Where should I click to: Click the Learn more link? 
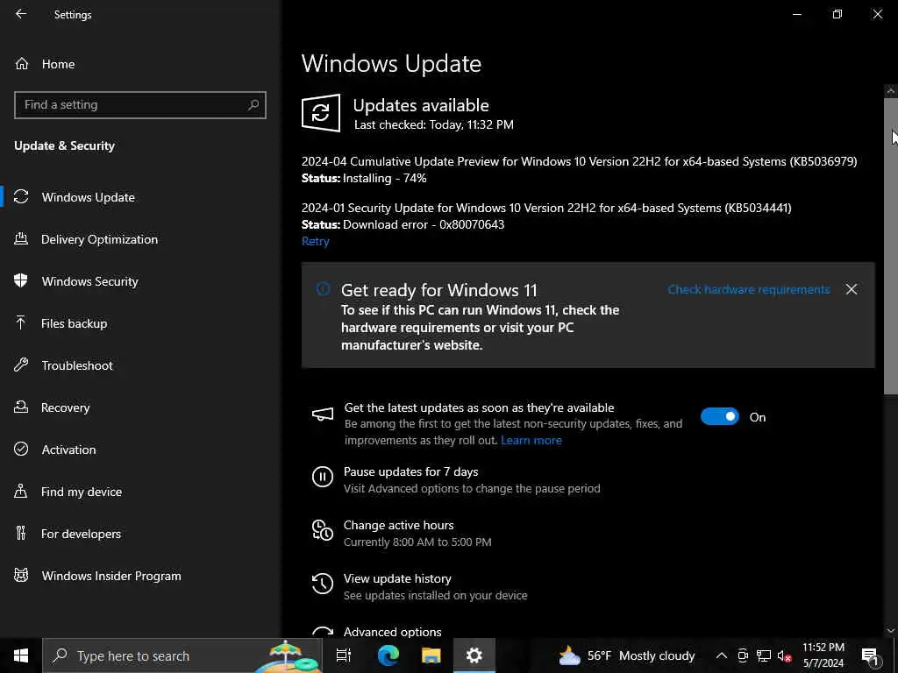click(531, 440)
